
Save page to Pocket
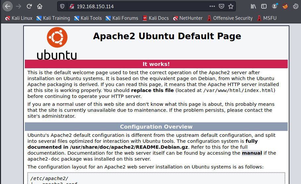222,6
